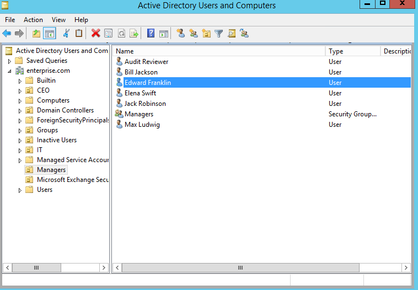
Task: Select the Elena Swift row
Action: 262,93
